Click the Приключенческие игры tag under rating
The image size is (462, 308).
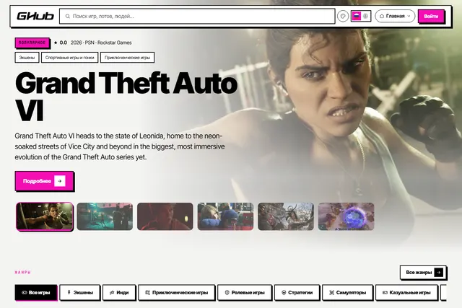point(127,58)
